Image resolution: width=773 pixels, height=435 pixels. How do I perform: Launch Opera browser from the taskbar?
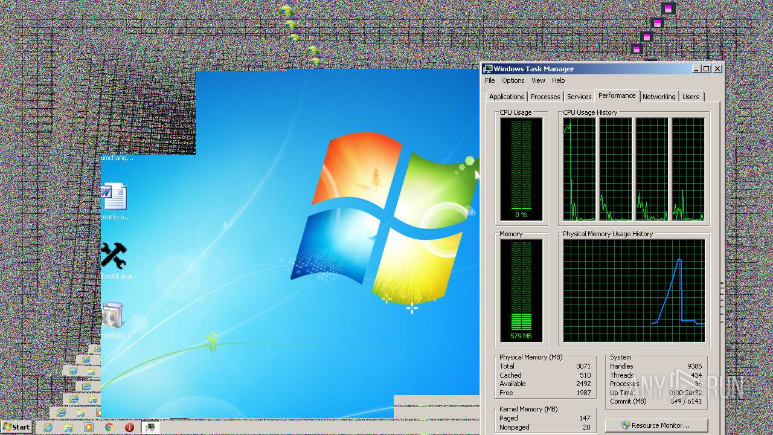click(129, 427)
